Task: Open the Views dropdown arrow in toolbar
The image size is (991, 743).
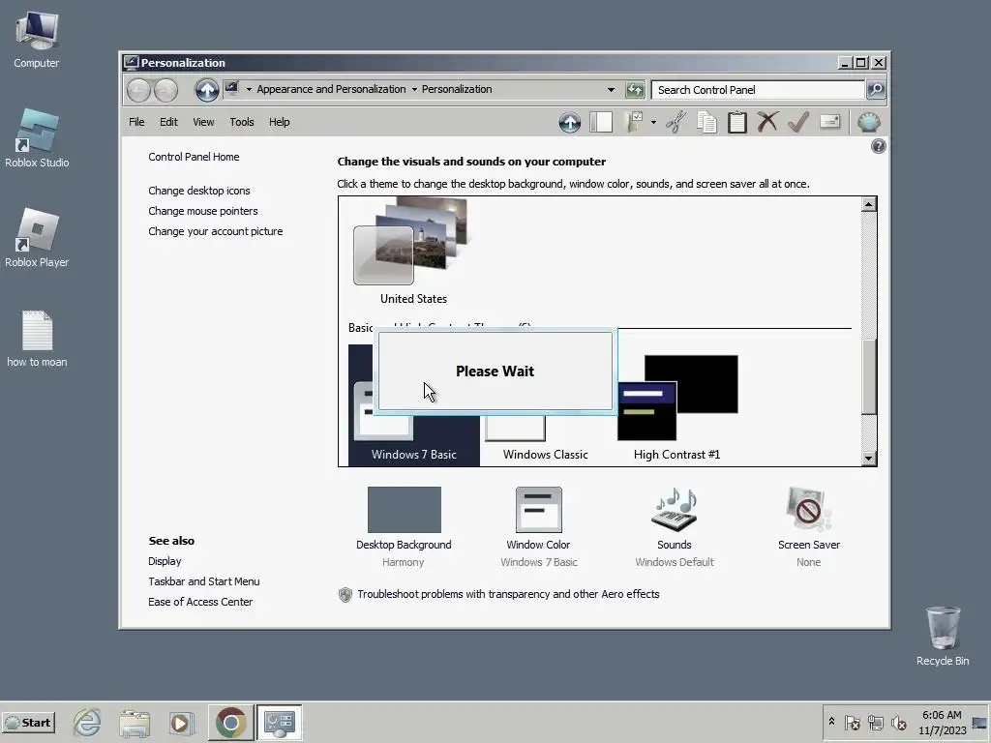Action: tap(653, 122)
